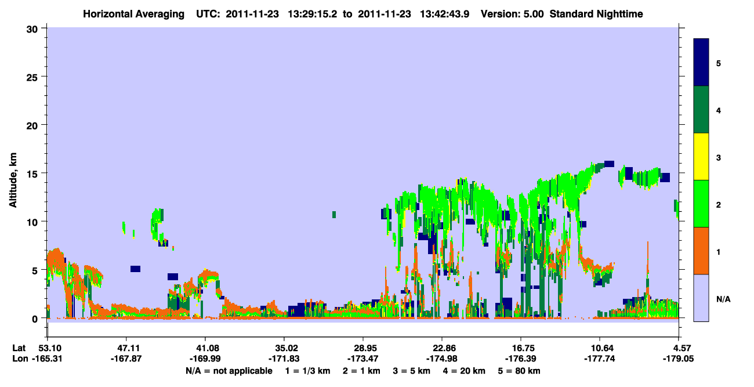Click the 'Lon' row label
This screenshot has height=387, width=754.
point(19,359)
